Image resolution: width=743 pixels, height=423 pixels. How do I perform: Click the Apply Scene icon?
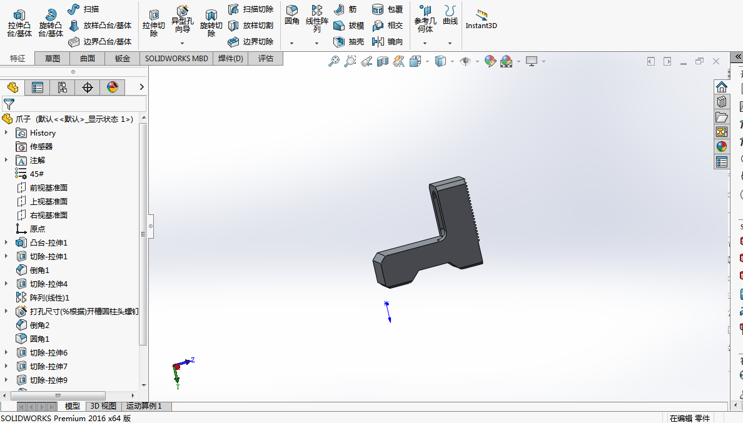click(506, 61)
